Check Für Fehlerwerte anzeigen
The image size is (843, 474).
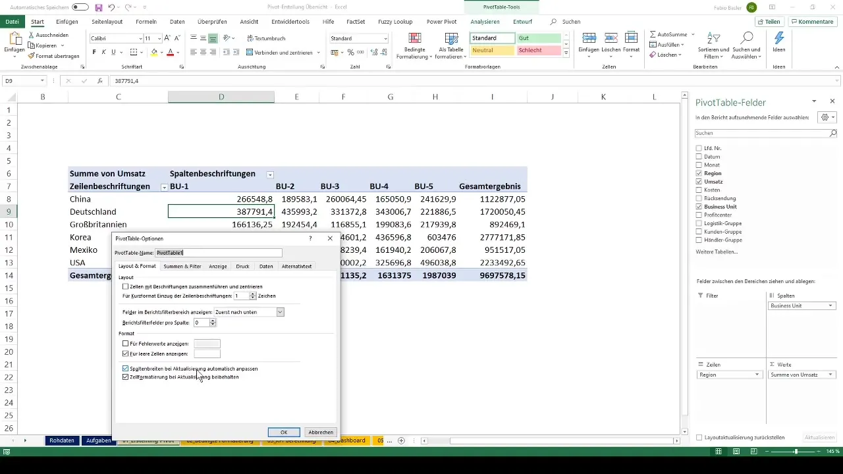click(126, 344)
